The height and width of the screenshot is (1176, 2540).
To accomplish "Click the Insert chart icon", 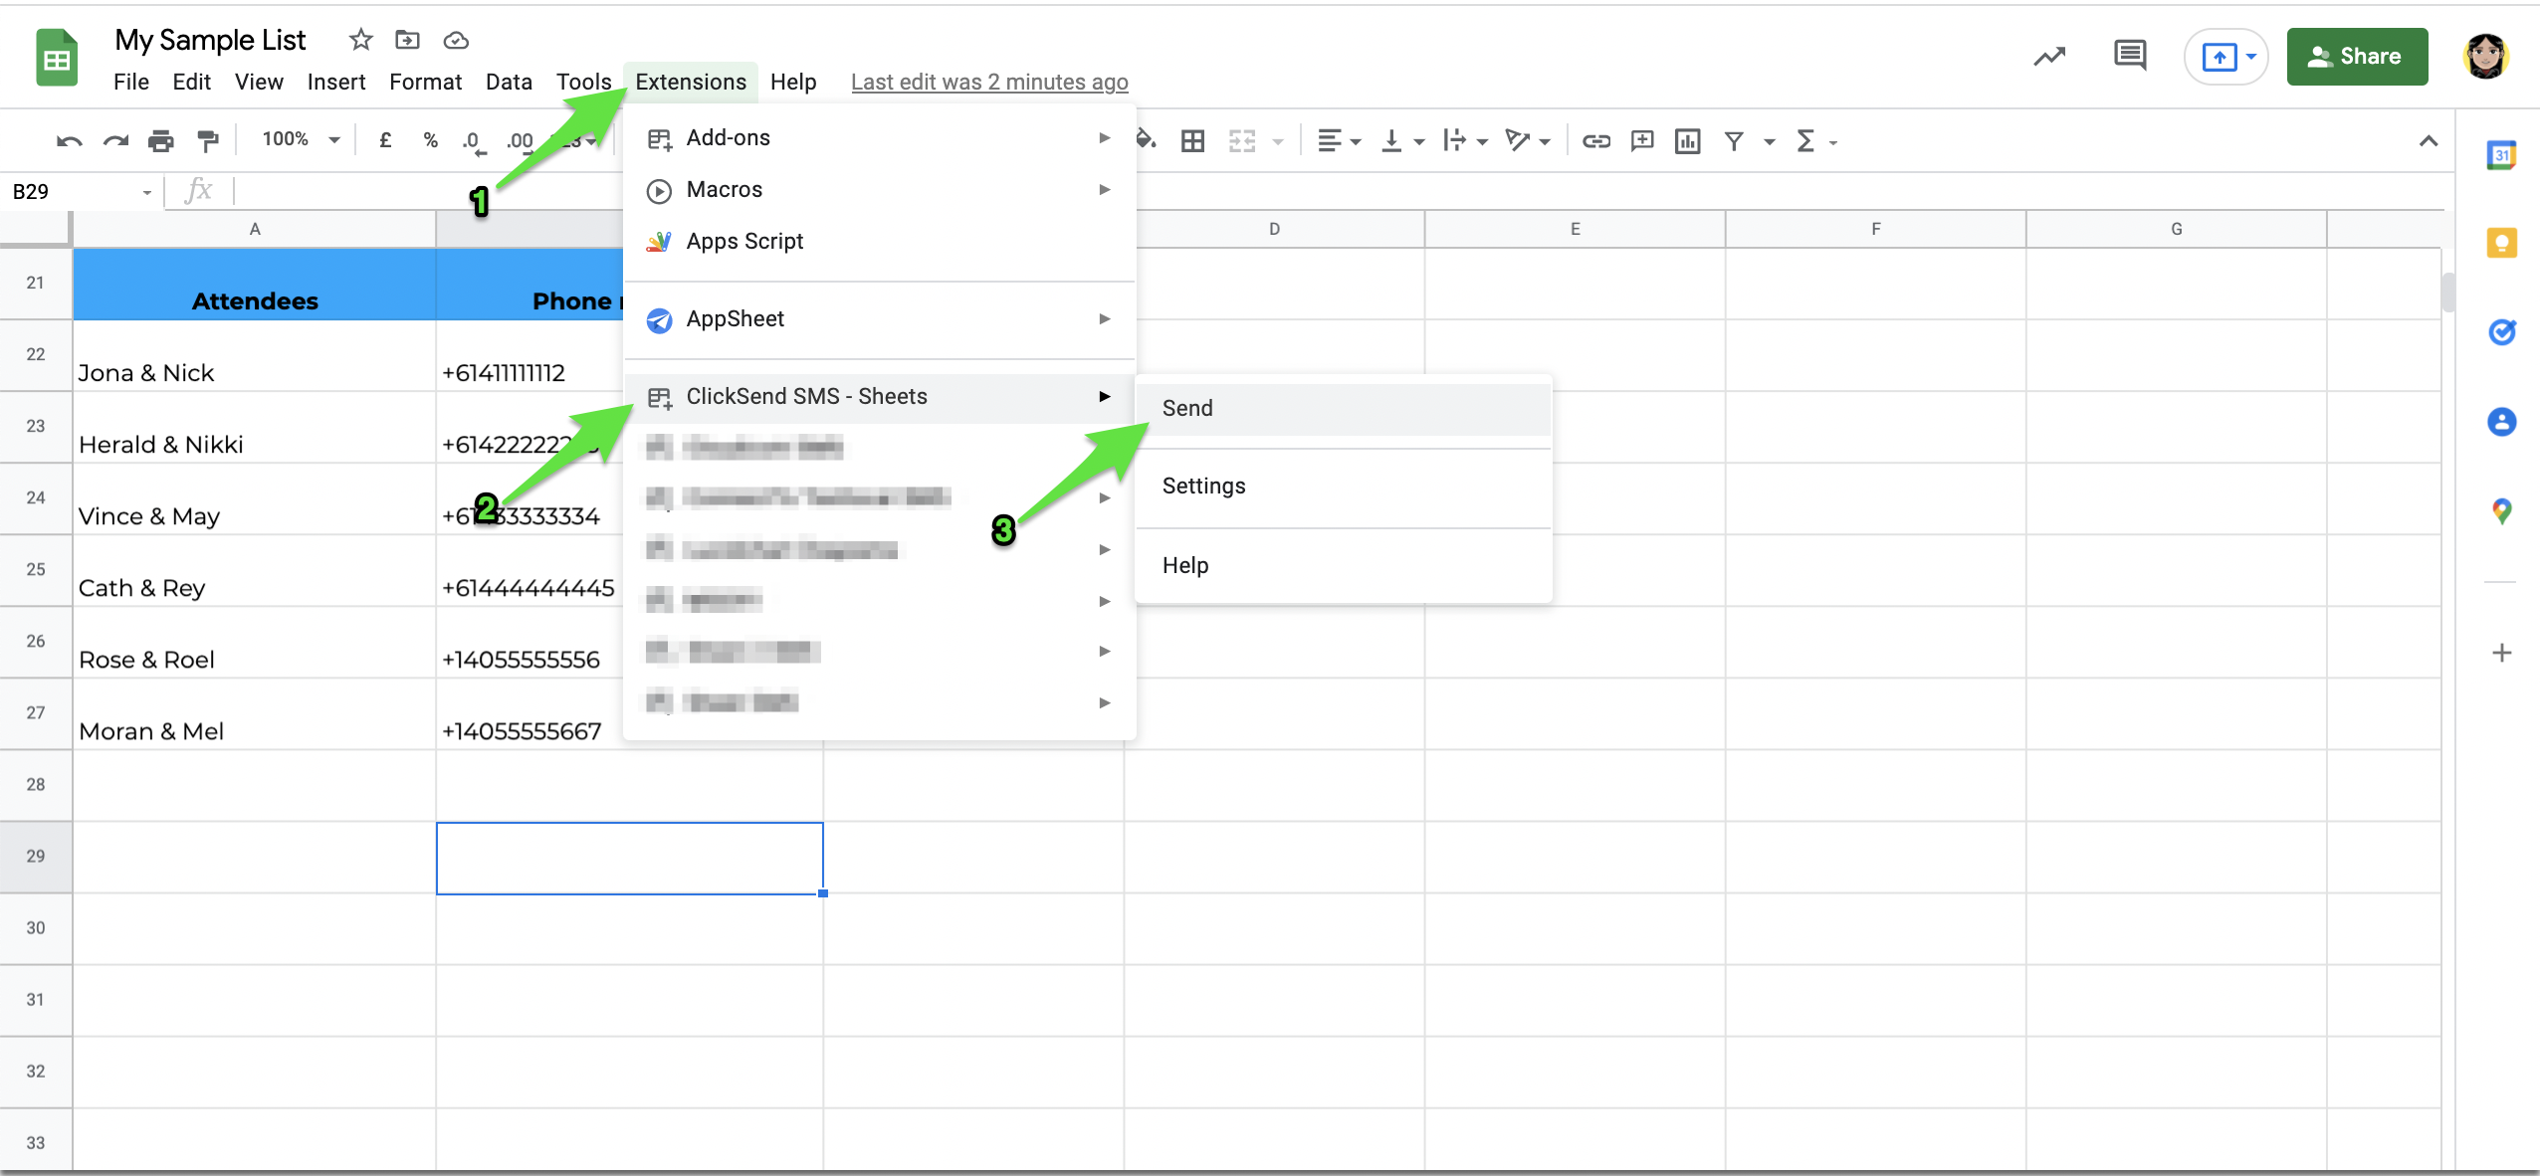I will pyautogui.click(x=1687, y=141).
